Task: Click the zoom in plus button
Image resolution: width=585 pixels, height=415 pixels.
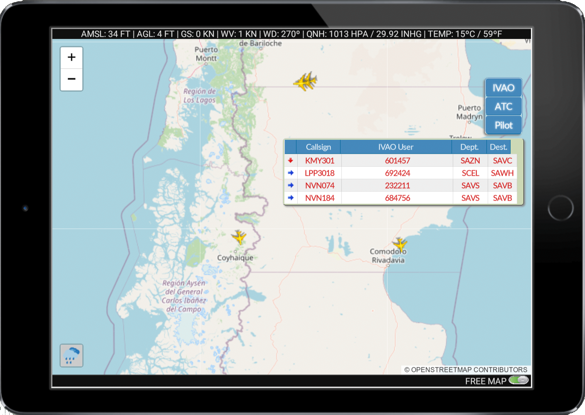Action: [72, 57]
